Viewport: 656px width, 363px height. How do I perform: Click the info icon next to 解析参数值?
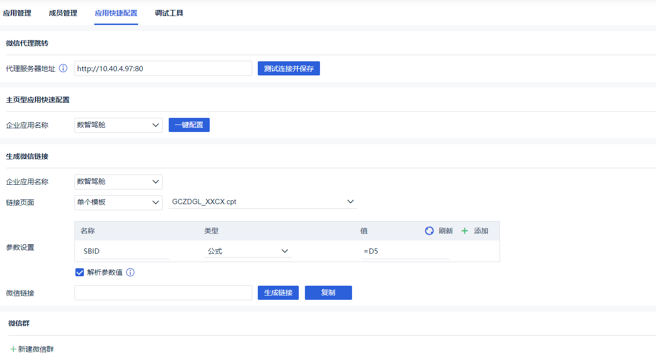click(x=131, y=272)
